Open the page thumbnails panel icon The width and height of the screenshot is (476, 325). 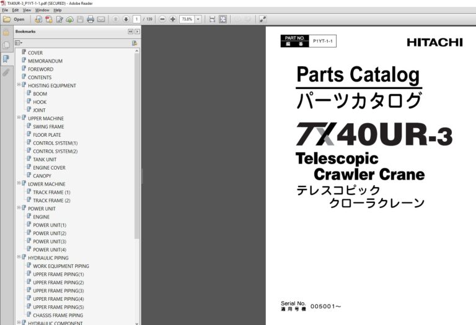[6, 45]
